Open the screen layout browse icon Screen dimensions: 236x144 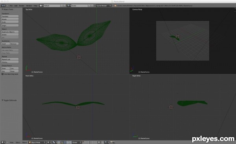[x=41, y=6]
